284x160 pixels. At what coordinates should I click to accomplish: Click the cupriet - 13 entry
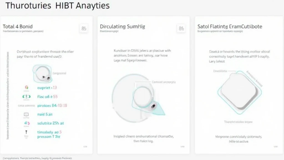point(47,88)
